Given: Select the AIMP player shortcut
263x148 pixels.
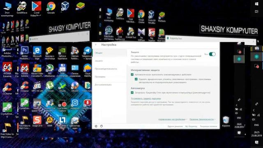Looking at the screenshot, I should [x=50, y=121].
